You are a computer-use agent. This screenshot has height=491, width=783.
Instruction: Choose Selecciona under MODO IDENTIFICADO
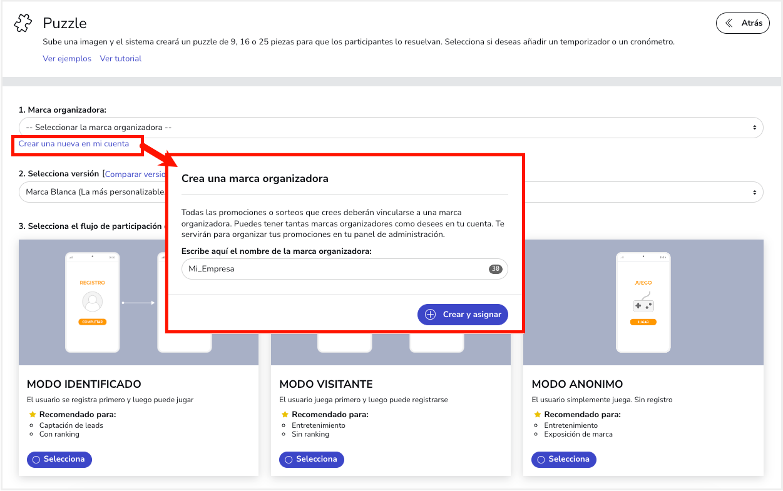click(x=59, y=459)
